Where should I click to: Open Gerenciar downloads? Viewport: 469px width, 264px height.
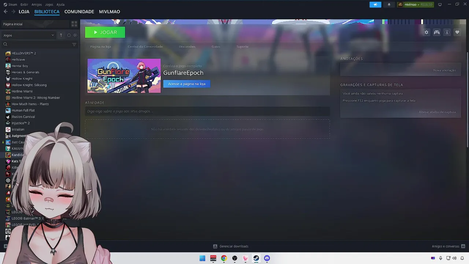(x=230, y=246)
